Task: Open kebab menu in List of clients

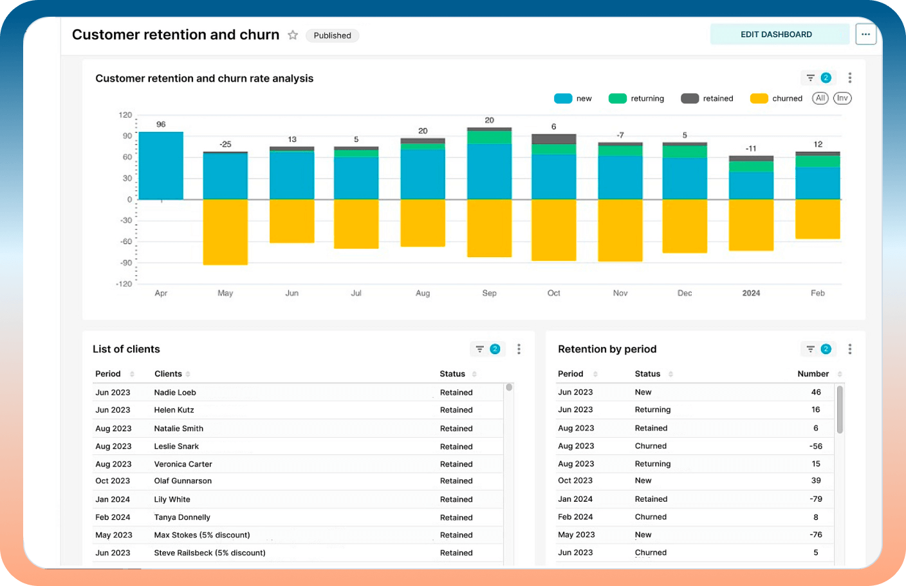Action: [x=519, y=349]
